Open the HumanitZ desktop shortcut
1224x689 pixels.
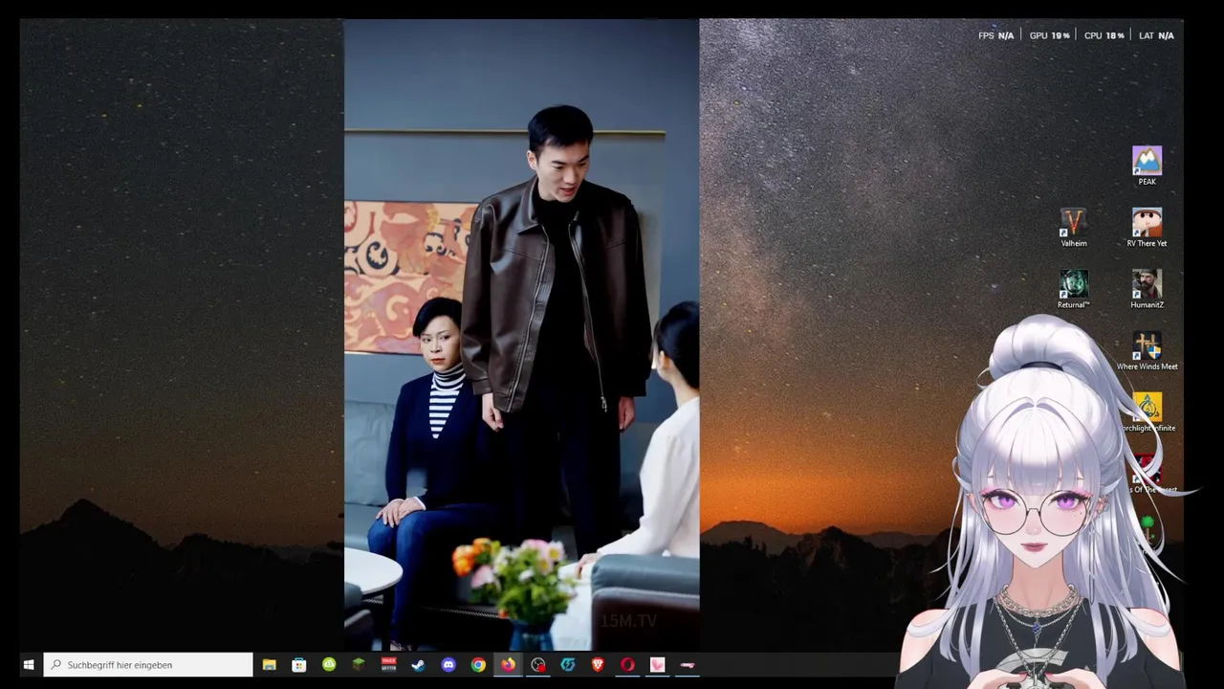point(1147,289)
